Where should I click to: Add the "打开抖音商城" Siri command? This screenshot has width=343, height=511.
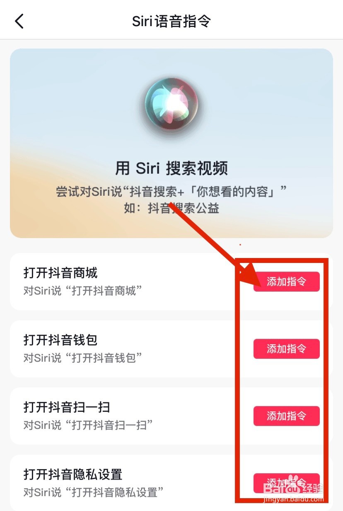287,282
